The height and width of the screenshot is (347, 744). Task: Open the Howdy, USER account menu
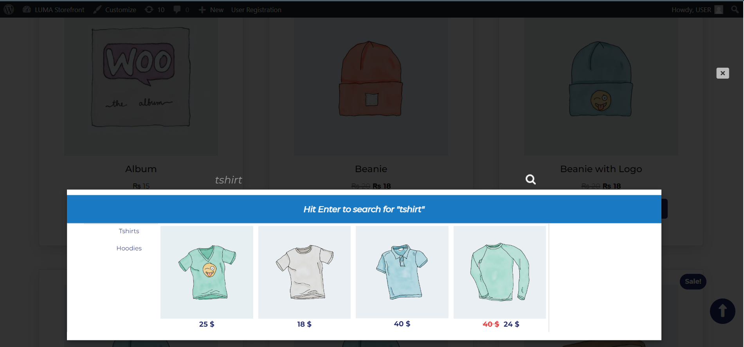697,10
